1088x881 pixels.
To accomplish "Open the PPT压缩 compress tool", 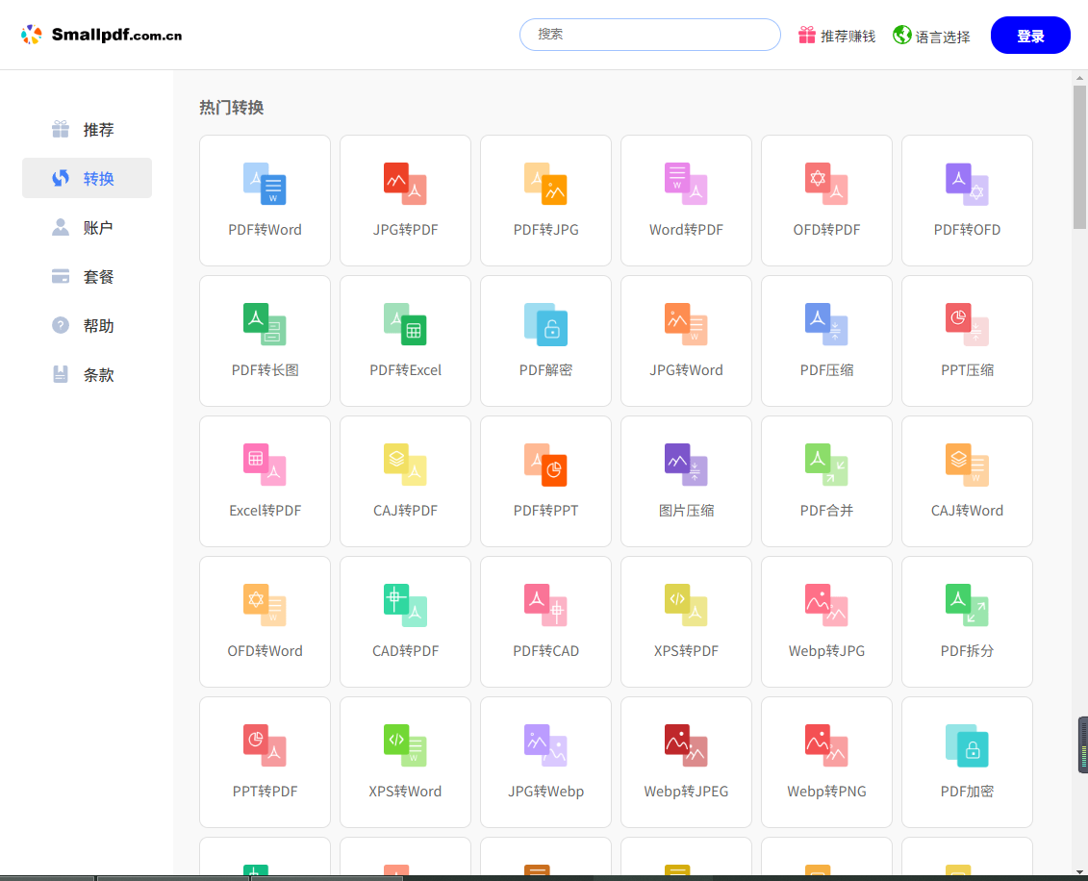I will [967, 340].
